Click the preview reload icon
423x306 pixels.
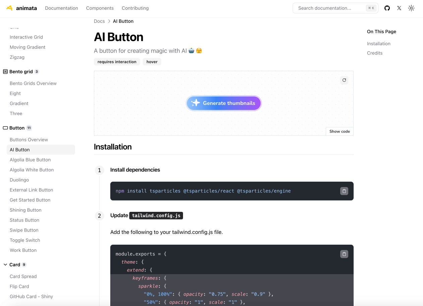click(344, 80)
